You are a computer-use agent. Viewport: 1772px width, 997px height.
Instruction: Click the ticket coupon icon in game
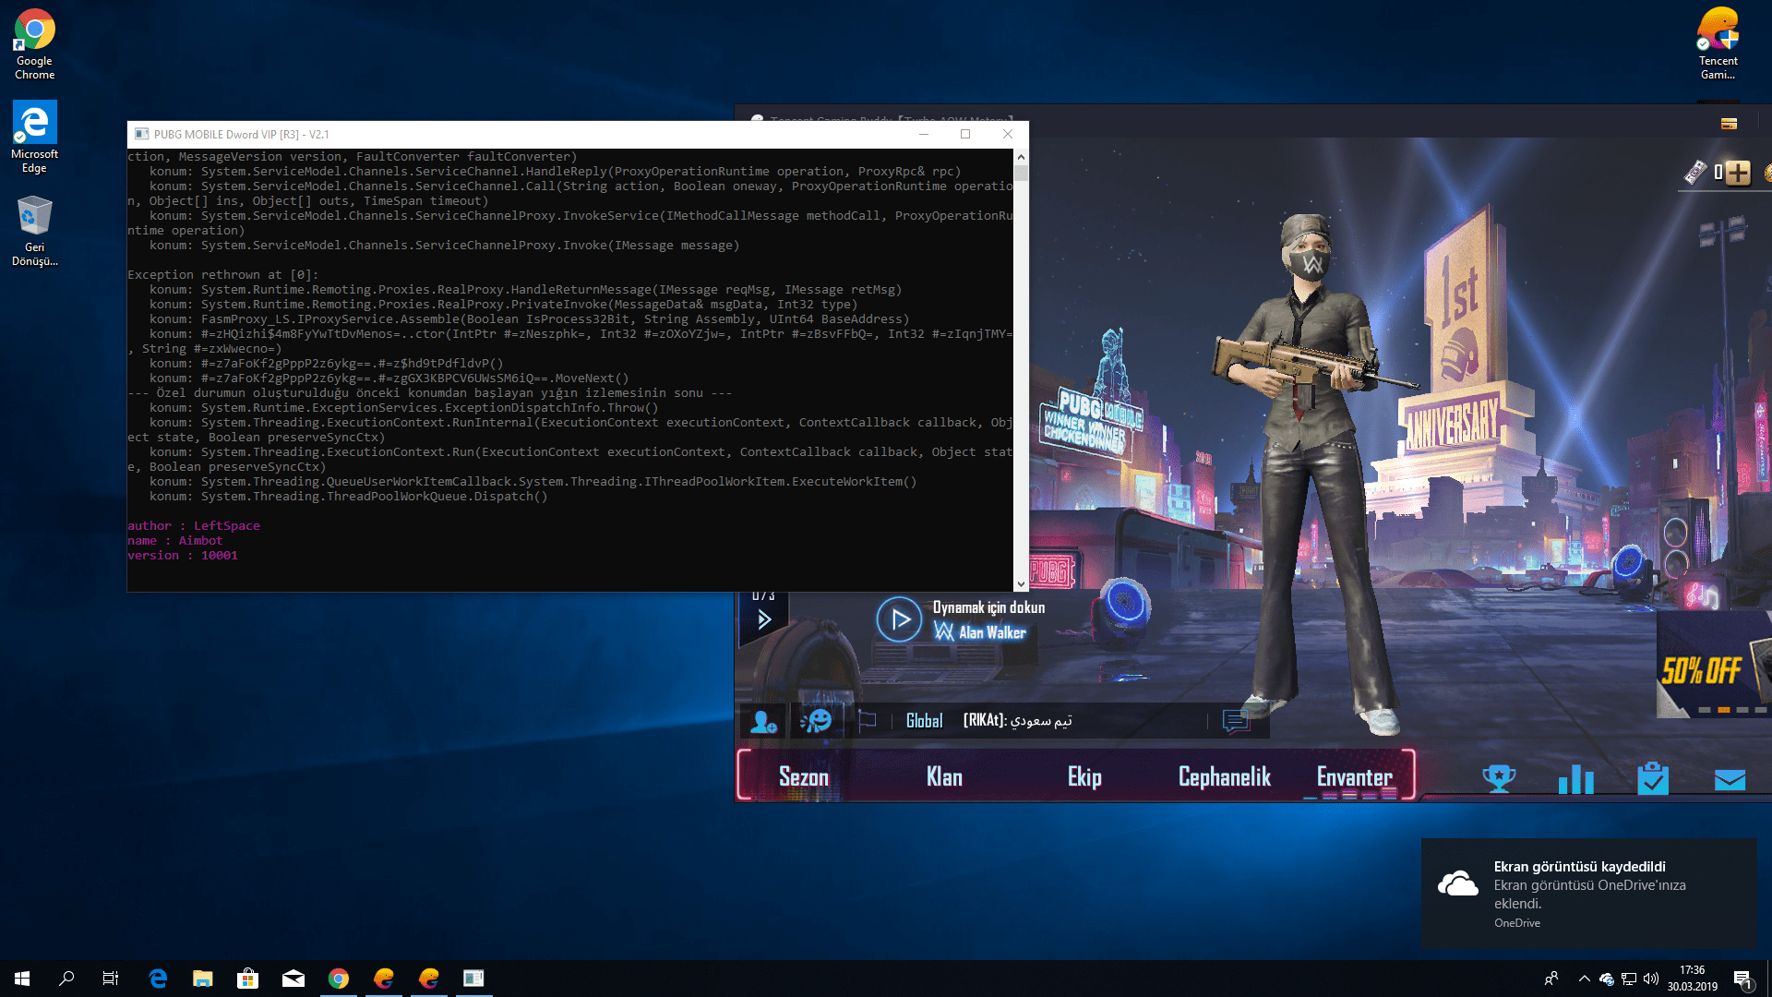coord(1694,173)
